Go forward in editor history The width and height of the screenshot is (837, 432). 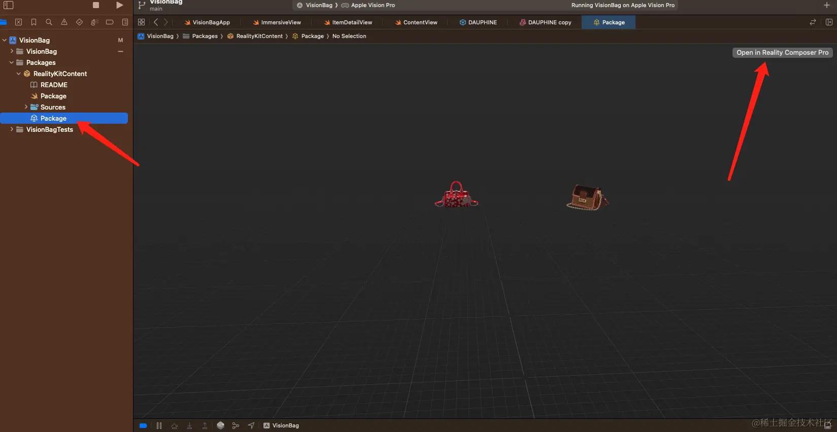coord(165,22)
